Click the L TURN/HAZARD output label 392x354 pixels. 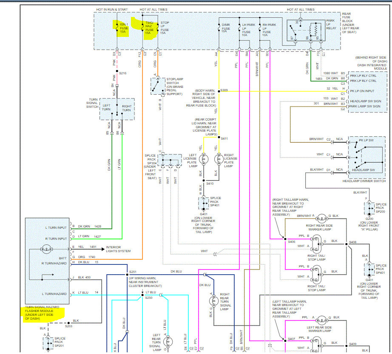click(x=54, y=294)
